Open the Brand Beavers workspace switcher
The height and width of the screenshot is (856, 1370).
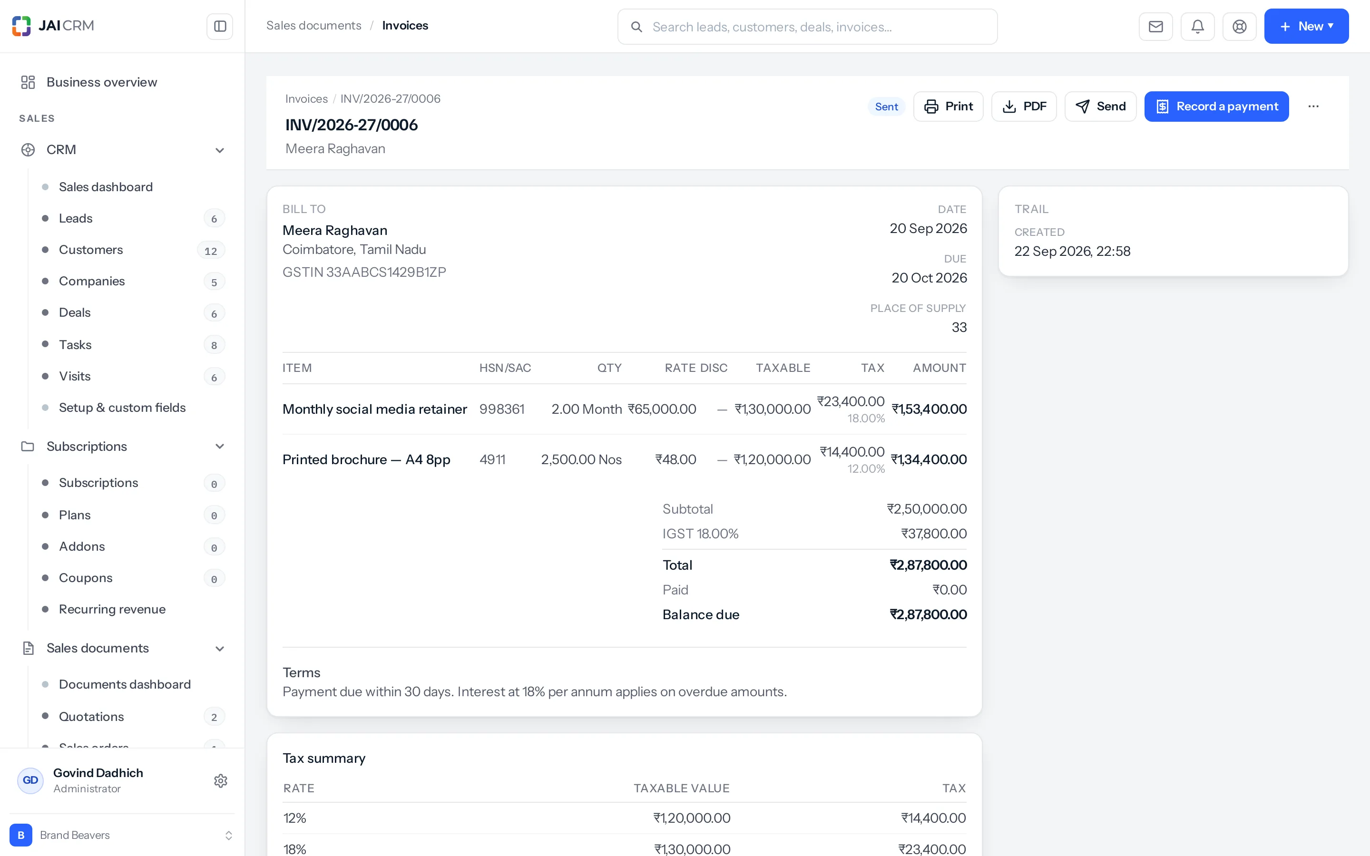coord(122,835)
